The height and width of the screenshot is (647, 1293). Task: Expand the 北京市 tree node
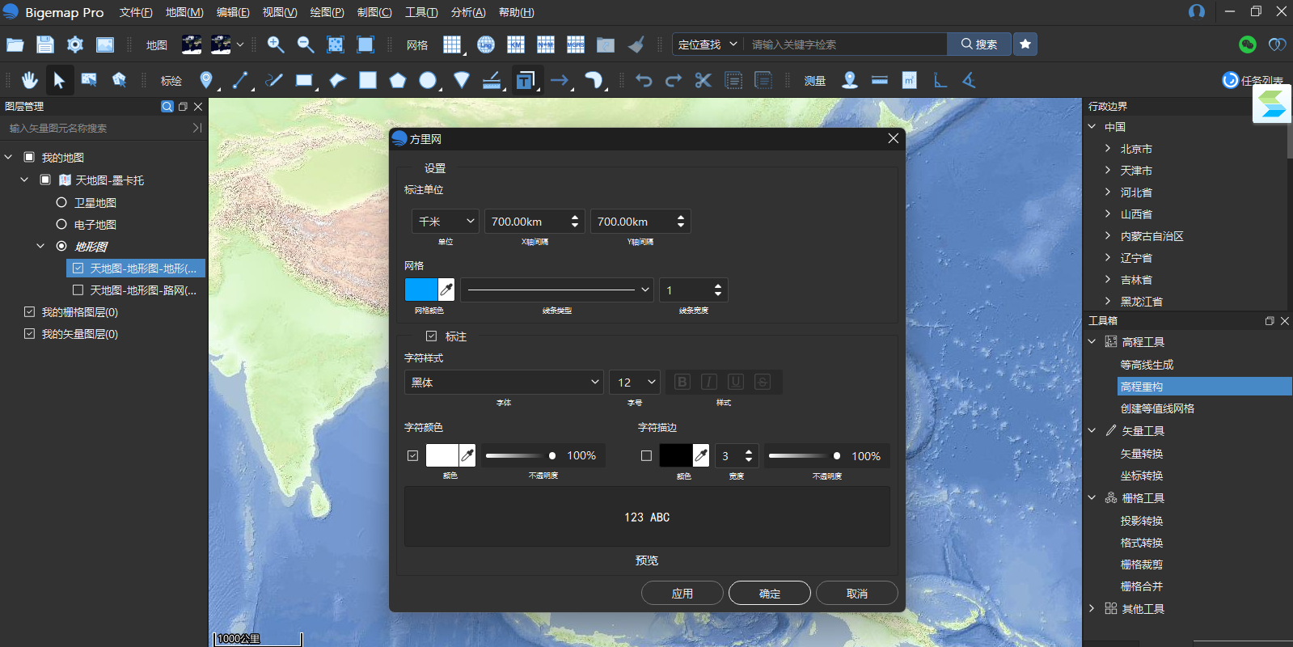(1108, 149)
